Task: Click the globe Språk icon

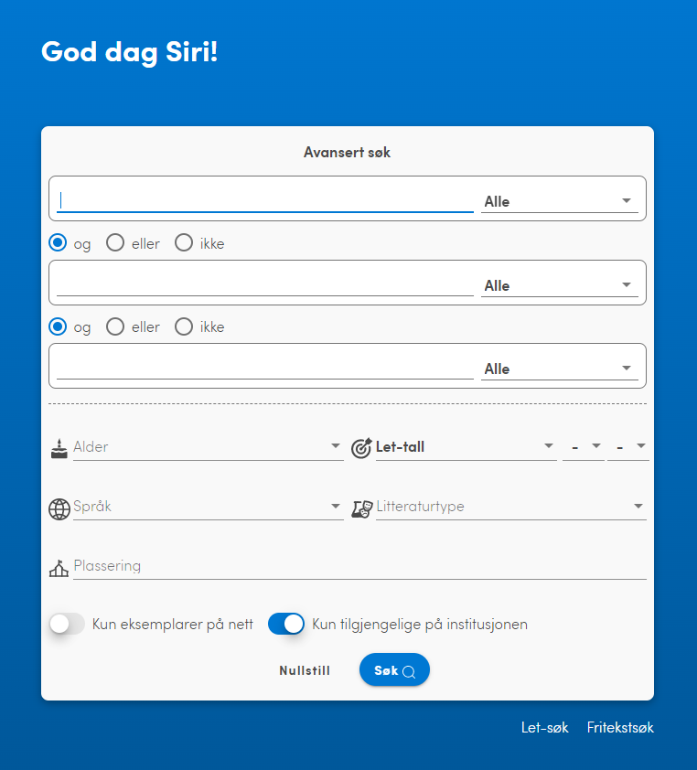Action: (x=59, y=508)
